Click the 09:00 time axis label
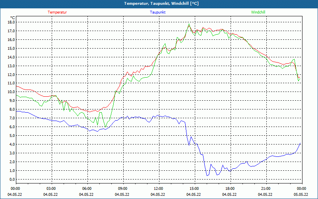 (x=122, y=189)
